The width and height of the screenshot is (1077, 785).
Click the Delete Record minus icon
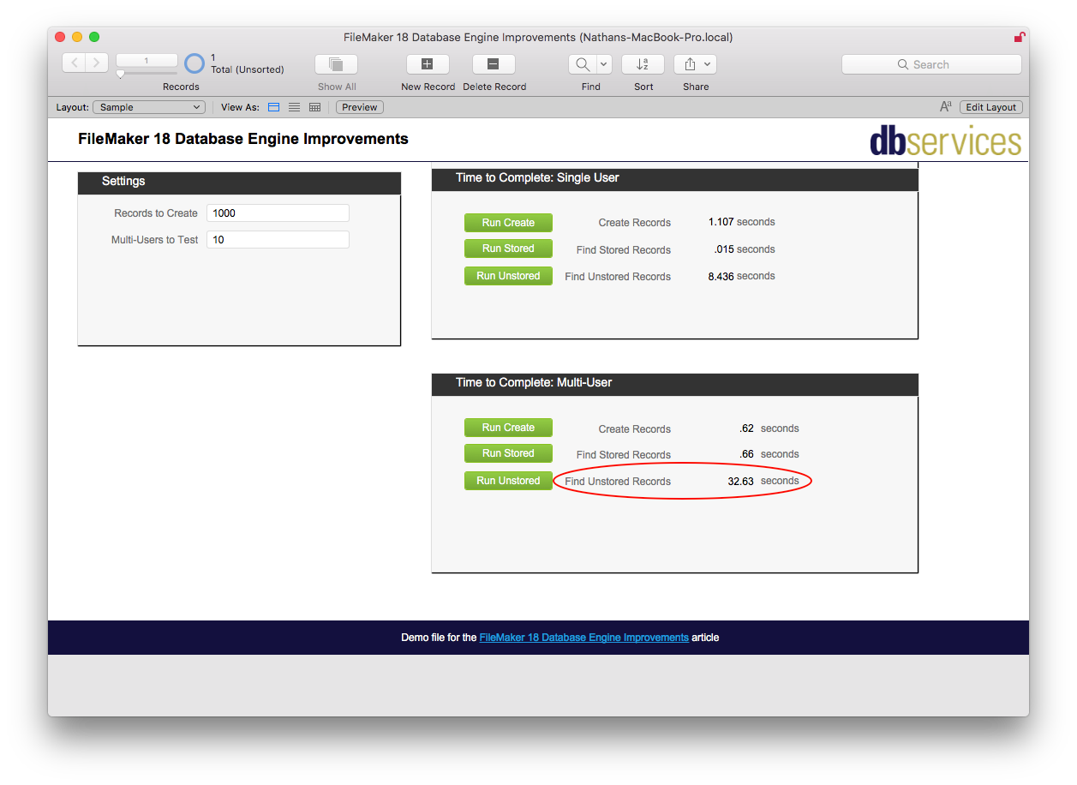pyautogui.click(x=494, y=64)
